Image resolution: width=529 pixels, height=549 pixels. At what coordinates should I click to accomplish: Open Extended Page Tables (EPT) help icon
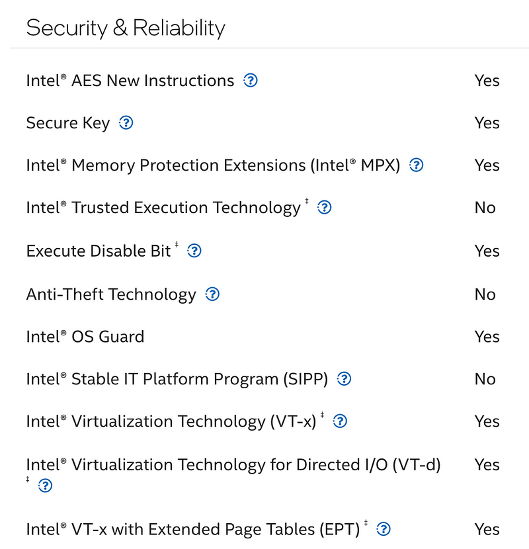click(x=384, y=529)
